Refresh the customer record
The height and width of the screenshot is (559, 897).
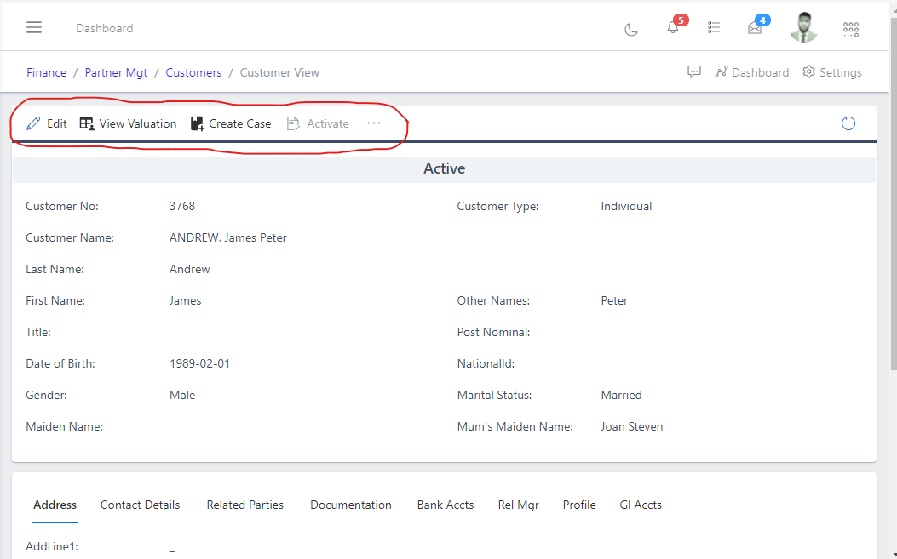coord(848,123)
